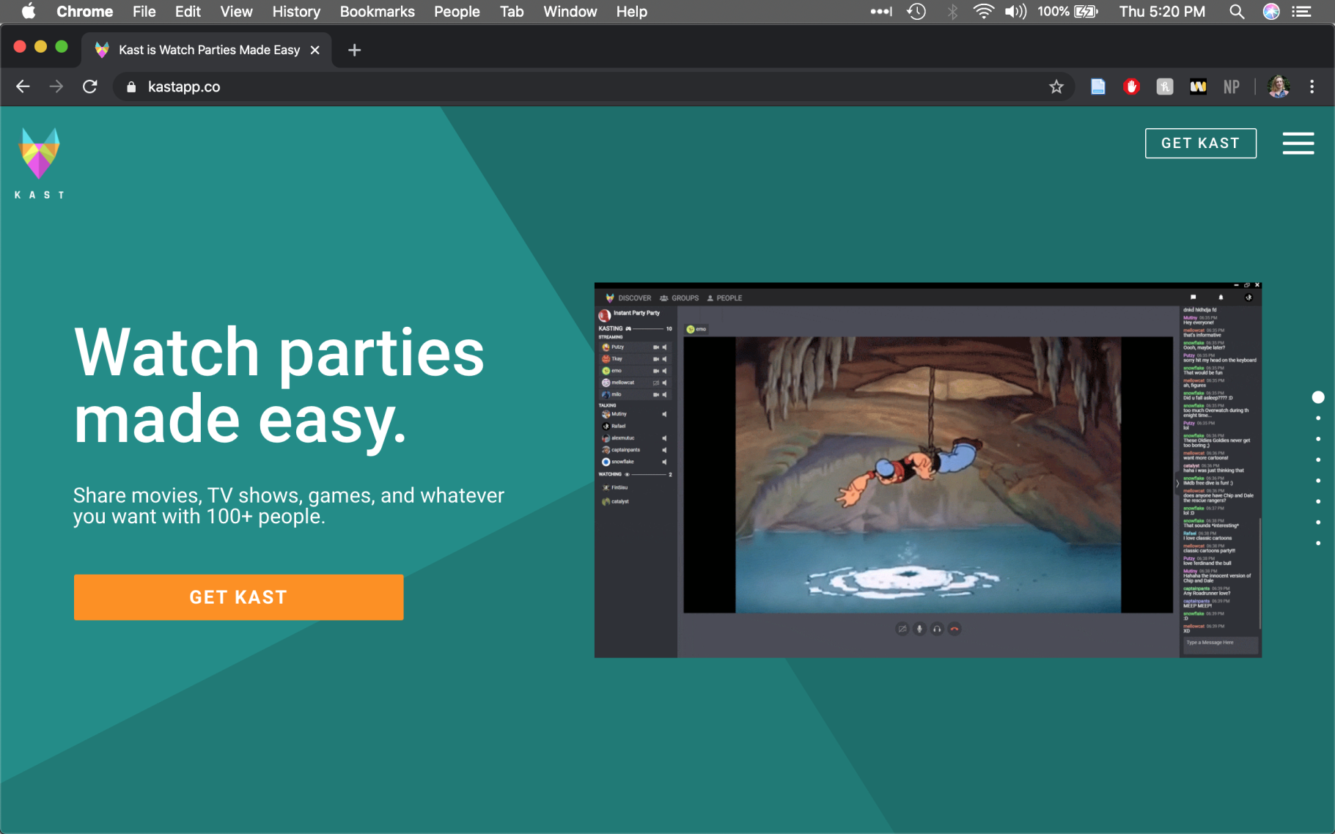Open the Window menu
Viewport: 1335px width, 834px height.
570,11
